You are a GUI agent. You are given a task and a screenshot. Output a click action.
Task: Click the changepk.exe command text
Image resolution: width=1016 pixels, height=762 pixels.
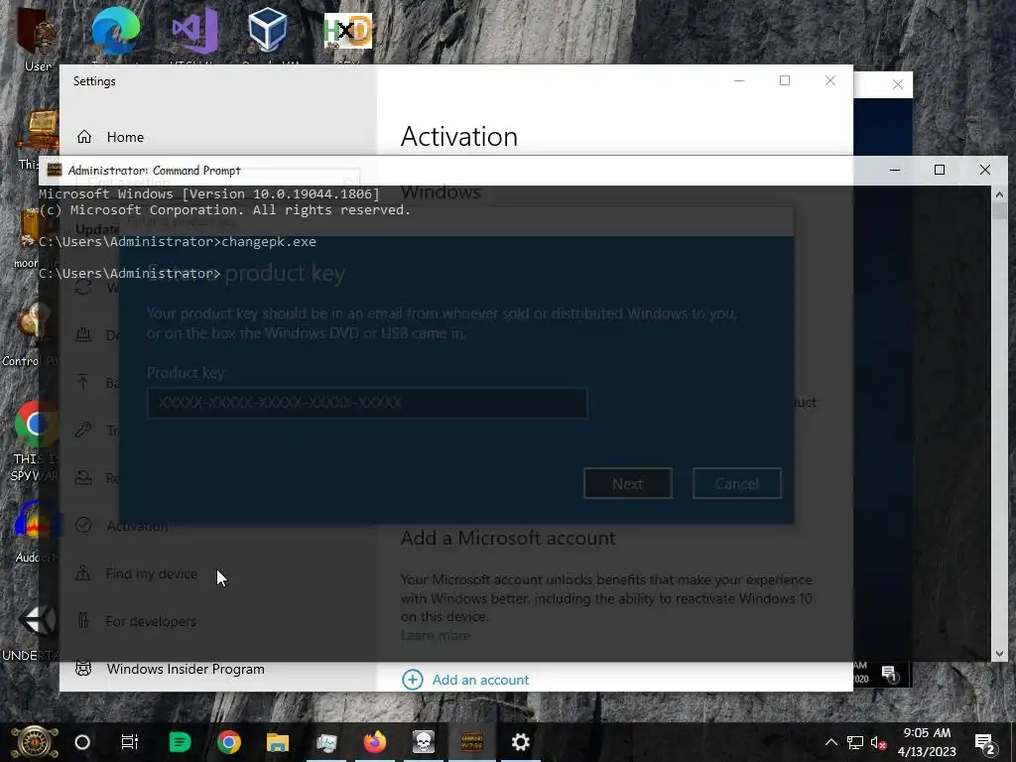tap(269, 242)
